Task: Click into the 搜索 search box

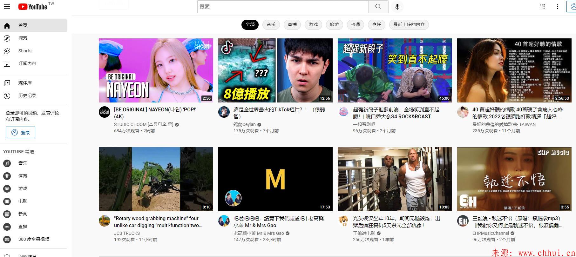Action: pyautogui.click(x=283, y=7)
